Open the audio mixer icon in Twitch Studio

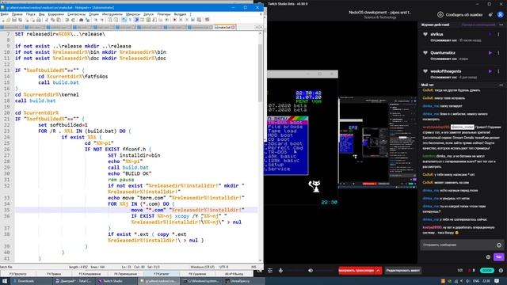[270, 271]
